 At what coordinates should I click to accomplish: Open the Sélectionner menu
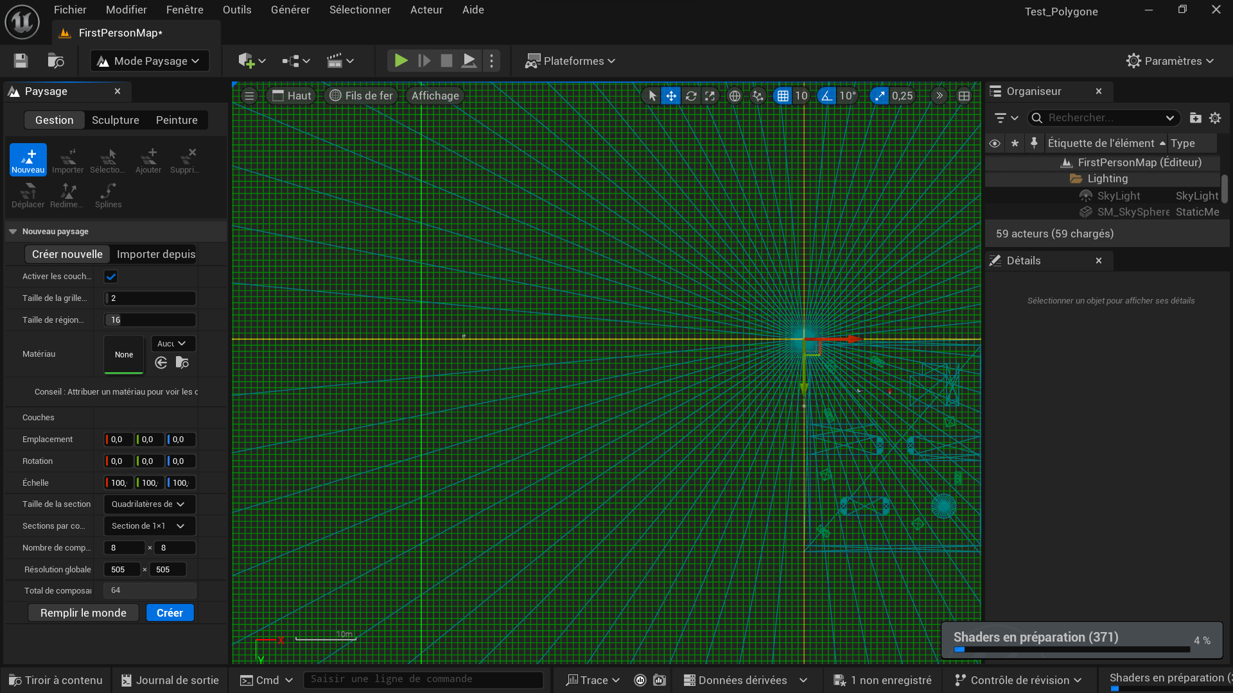[x=360, y=10]
